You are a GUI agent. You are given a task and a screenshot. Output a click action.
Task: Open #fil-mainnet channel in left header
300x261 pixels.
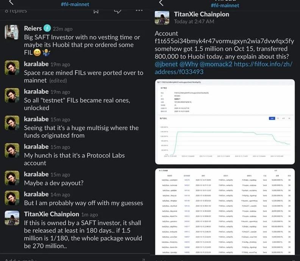pos(75,4)
